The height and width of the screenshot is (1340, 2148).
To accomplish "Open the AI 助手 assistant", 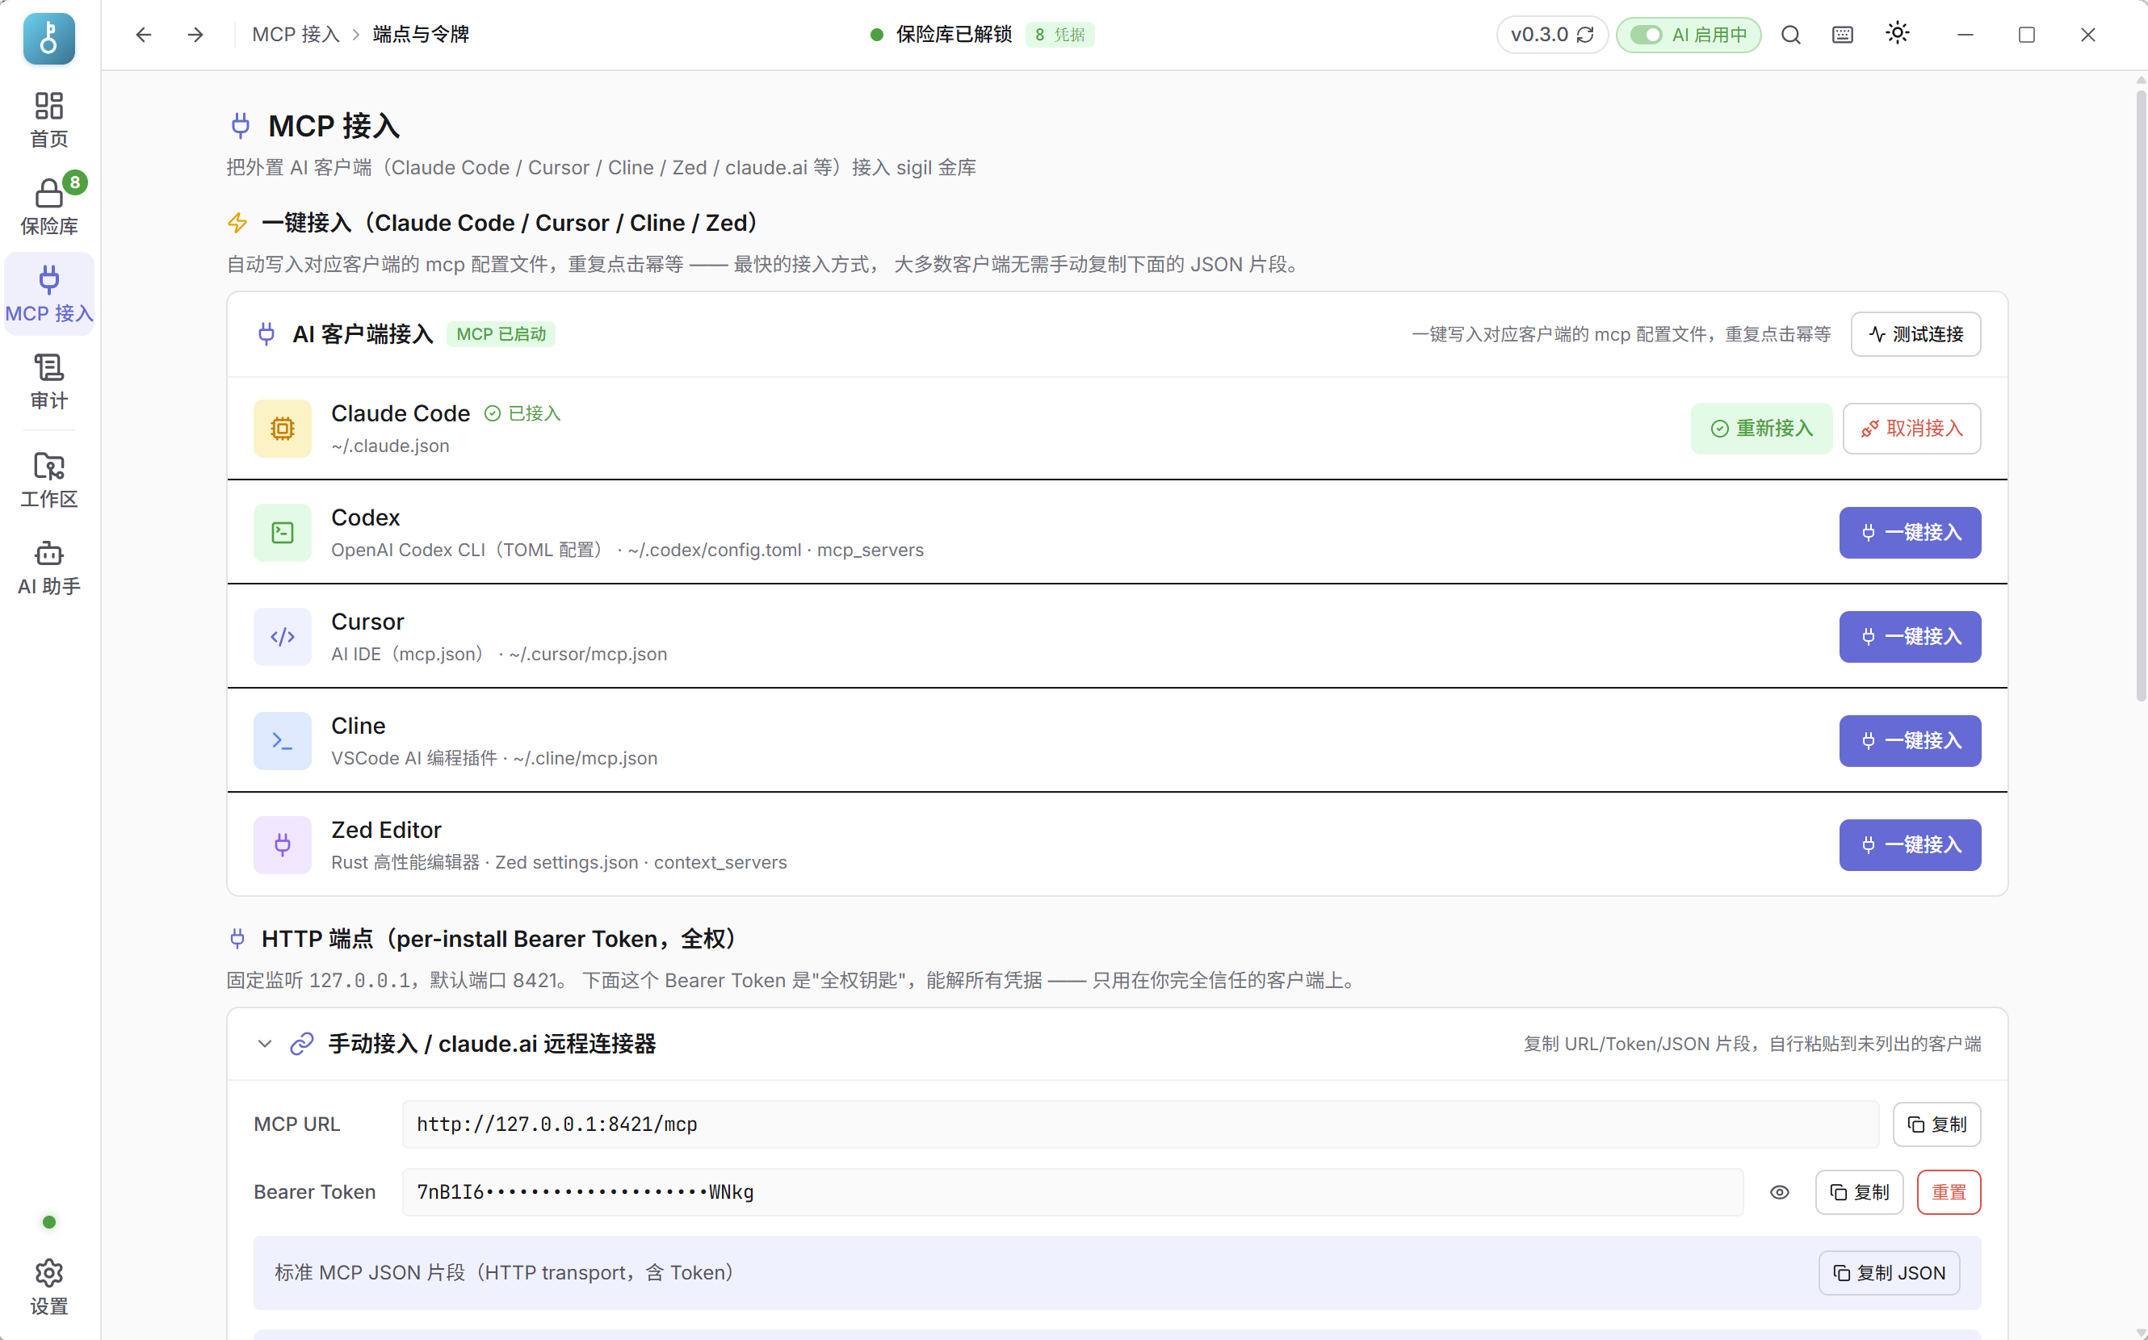I will point(48,567).
